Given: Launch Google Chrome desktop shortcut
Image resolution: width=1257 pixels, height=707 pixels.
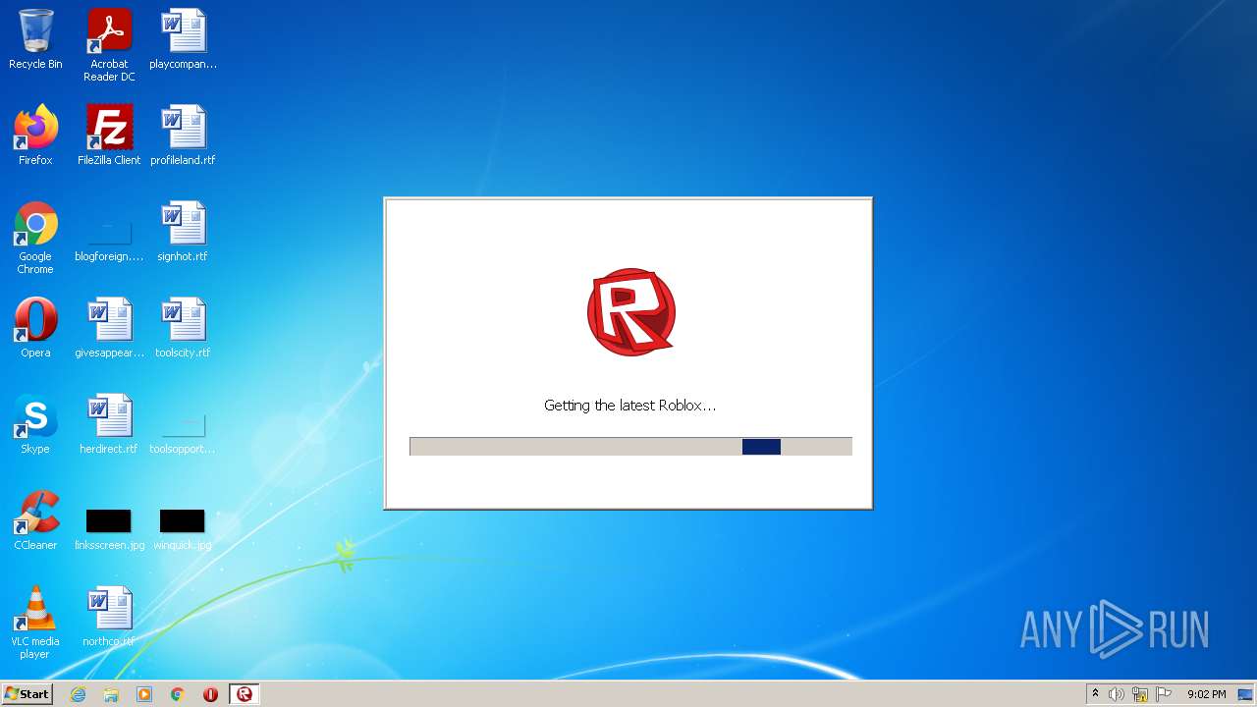Looking at the screenshot, I should coord(35,238).
